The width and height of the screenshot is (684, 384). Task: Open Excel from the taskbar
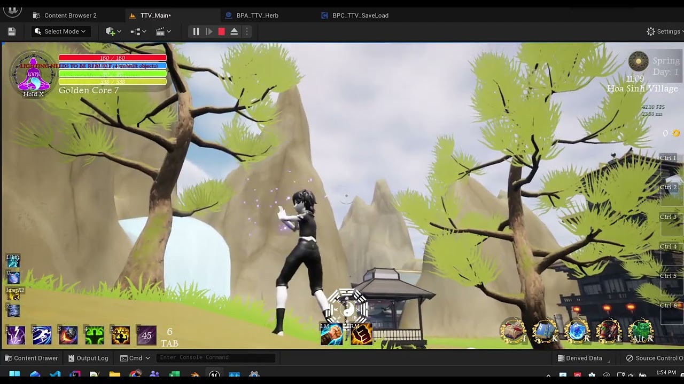(174, 375)
